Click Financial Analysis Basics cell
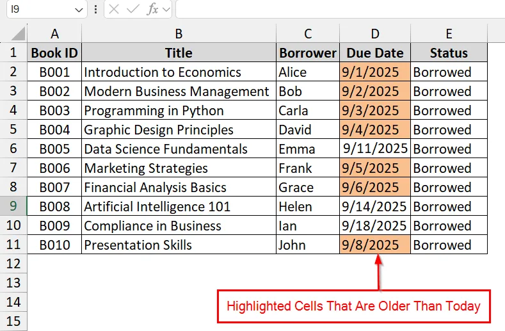The width and height of the screenshot is (505, 331). coord(179,187)
